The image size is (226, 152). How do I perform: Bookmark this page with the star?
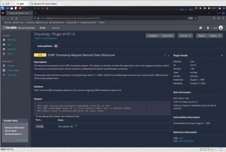pyautogui.click(x=196, y=18)
